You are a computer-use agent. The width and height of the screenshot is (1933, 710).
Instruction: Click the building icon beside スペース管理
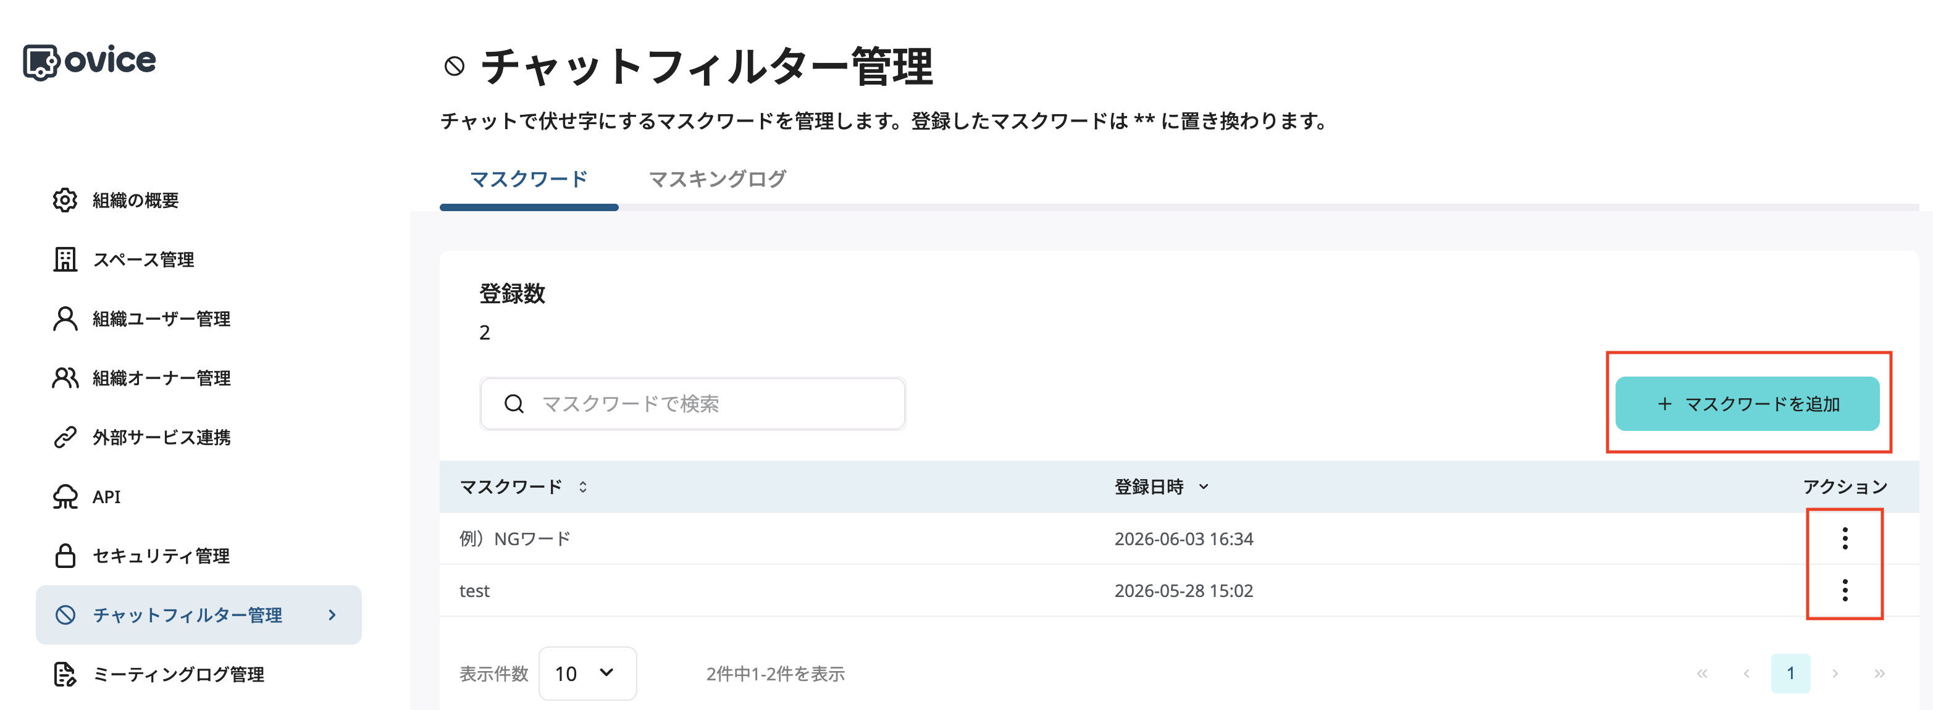click(x=65, y=259)
